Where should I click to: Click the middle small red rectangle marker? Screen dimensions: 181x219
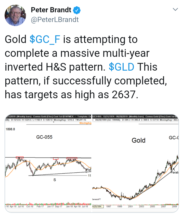click(x=56, y=159)
